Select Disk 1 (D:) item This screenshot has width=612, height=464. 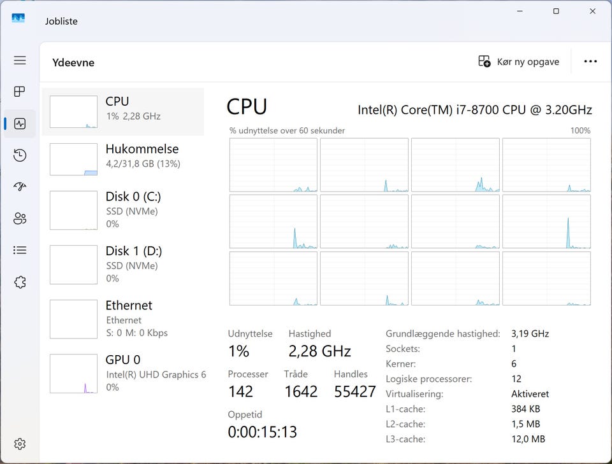click(x=123, y=264)
